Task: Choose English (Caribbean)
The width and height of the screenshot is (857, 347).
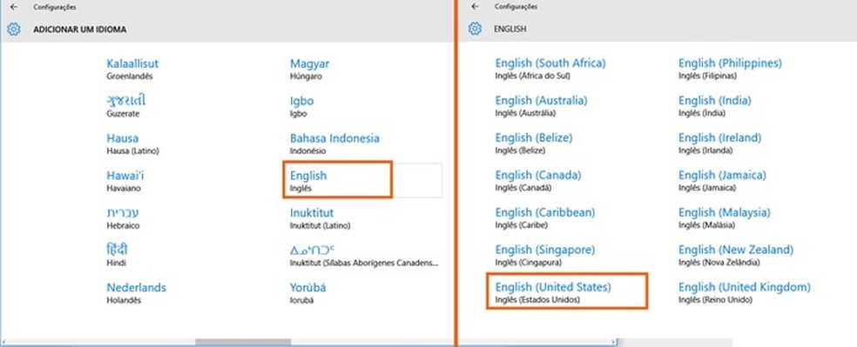Action: coord(545,219)
